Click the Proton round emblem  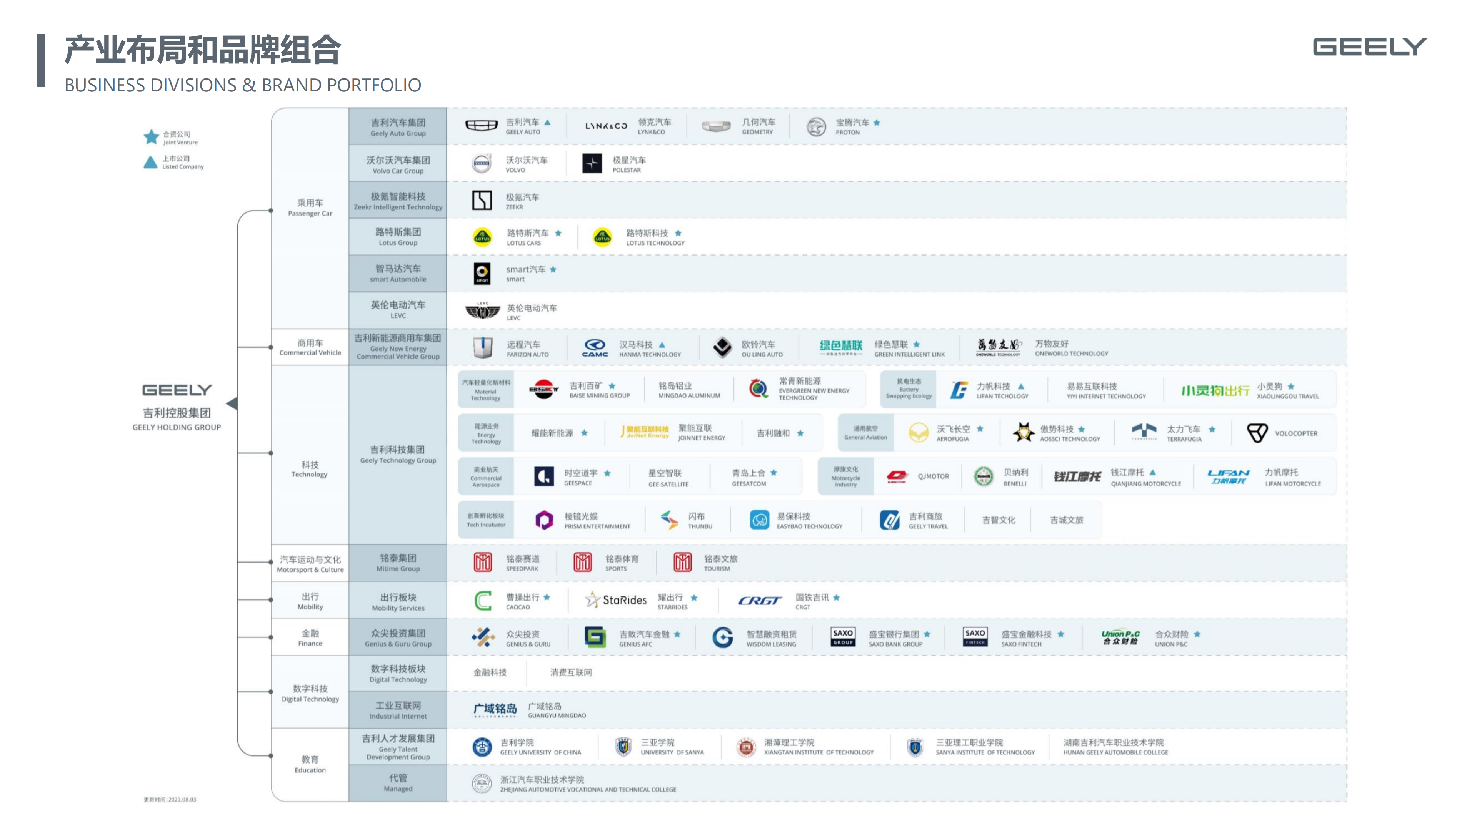pyautogui.click(x=816, y=126)
